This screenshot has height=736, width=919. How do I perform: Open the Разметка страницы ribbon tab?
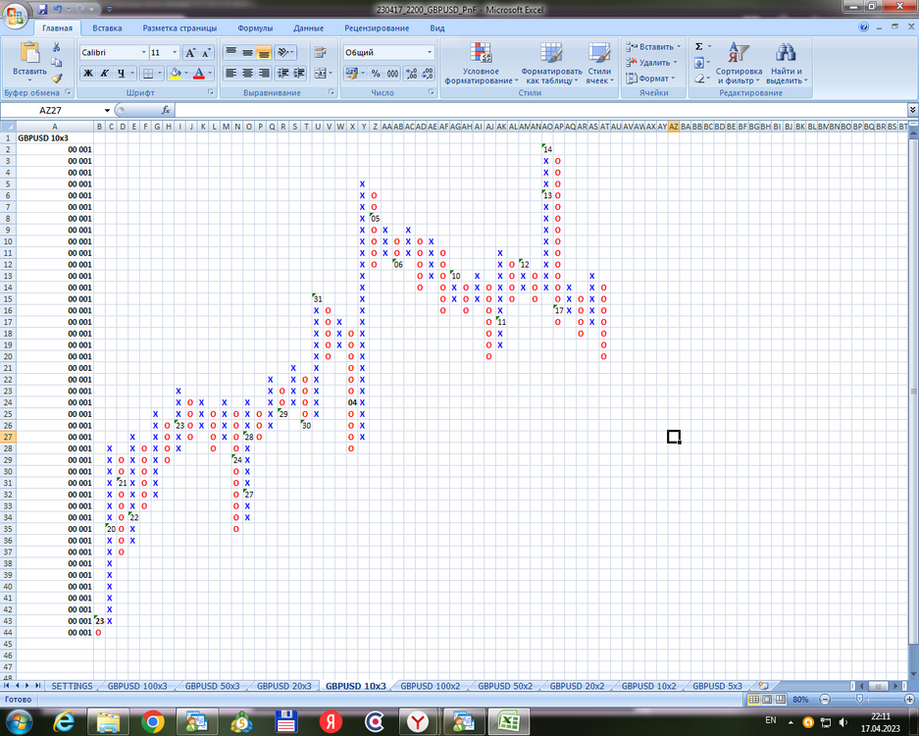click(179, 28)
